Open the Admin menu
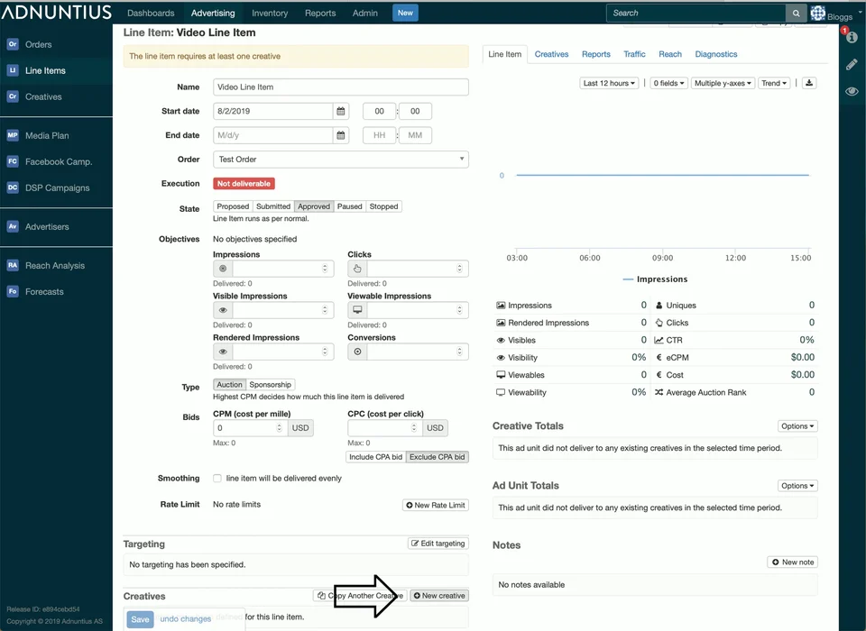Screen dimensions: 866x631 (365, 14)
